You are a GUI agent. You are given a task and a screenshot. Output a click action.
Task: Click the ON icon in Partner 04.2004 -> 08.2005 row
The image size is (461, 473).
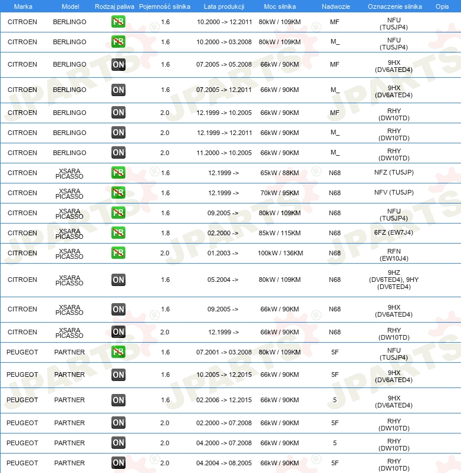pos(118,463)
